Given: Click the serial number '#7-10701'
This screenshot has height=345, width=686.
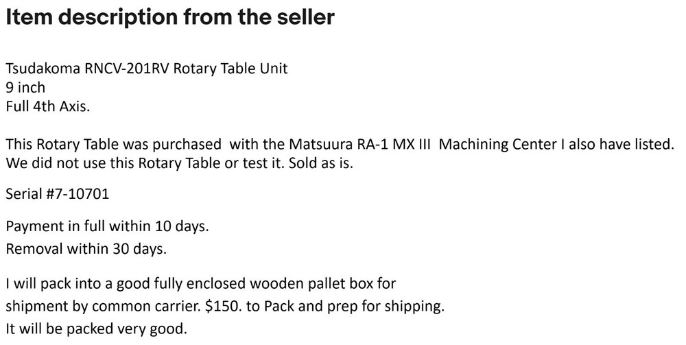Looking at the screenshot, I should (x=77, y=194).
